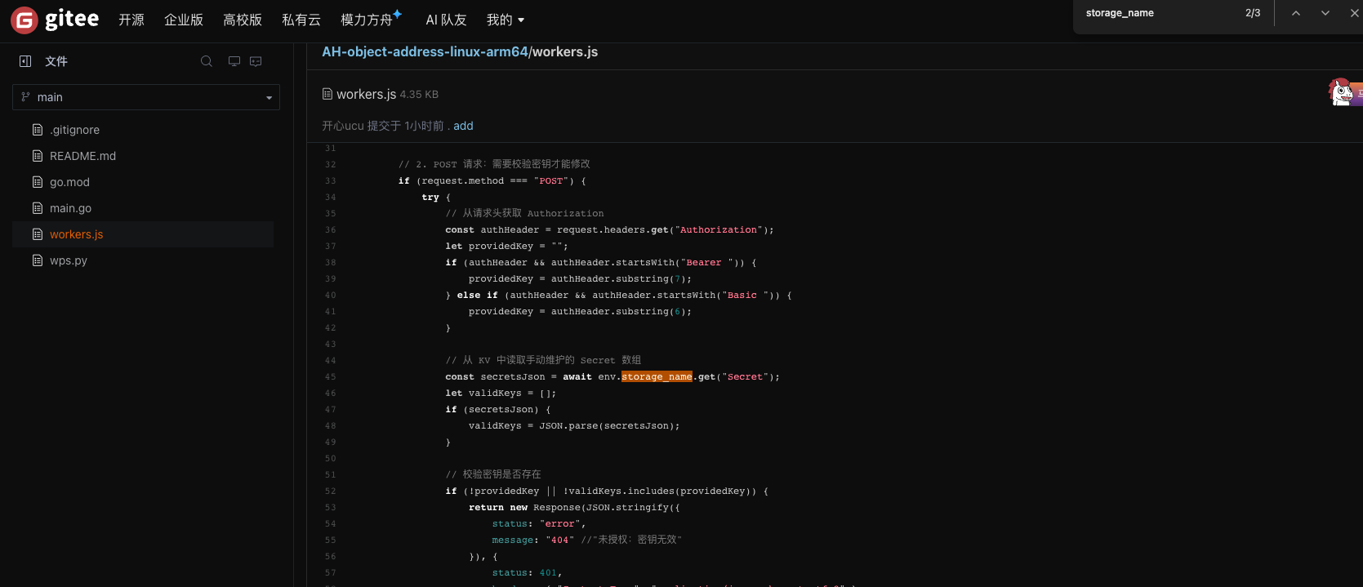
Task: Collapse the file sidebar panel icon
Action: tap(25, 61)
